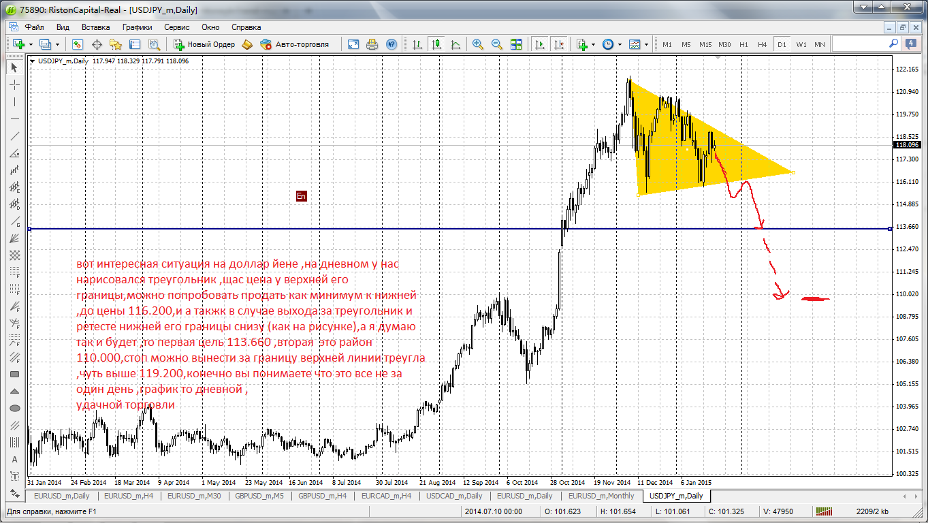Viewport: 928px width, 523px height.
Task: Zoom in on the chart
Action: (x=478, y=44)
